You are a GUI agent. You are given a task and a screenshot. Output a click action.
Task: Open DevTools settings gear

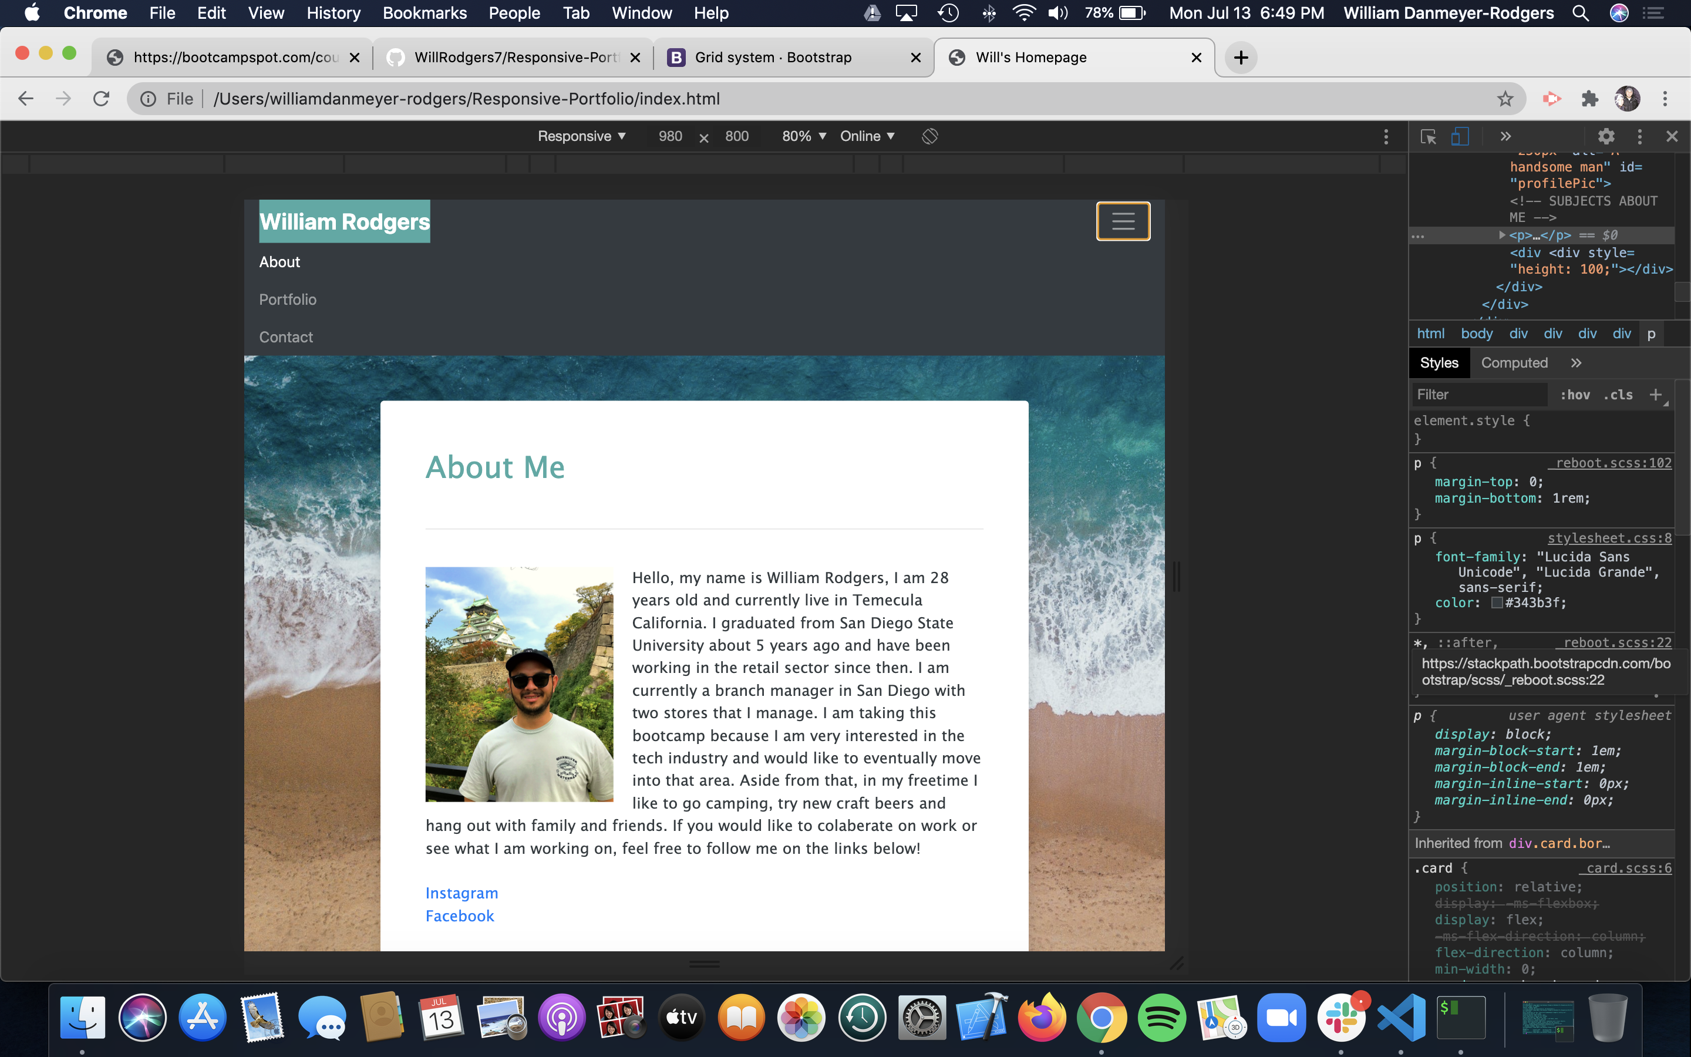coord(1606,136)
